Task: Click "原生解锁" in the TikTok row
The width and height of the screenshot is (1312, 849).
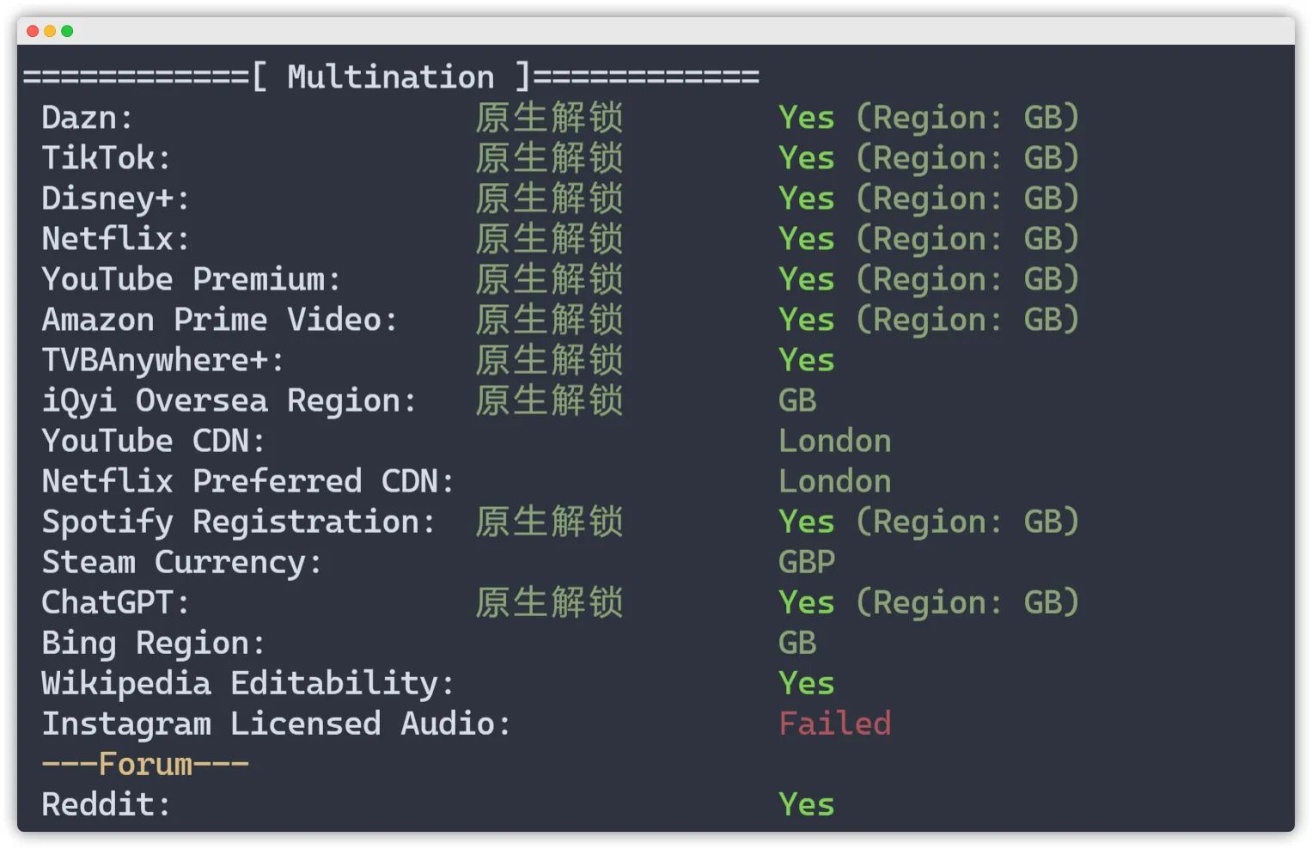Action: (550, 157)
